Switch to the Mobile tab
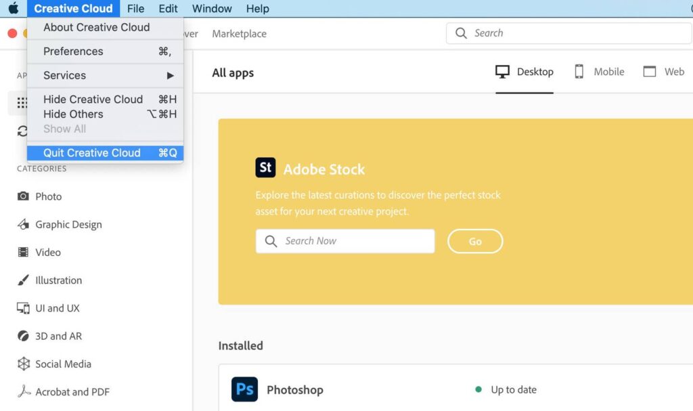This screenshot has width=693, height=411. point(599,72)
